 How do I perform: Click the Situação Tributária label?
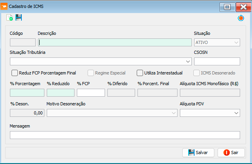click(27, 53)
